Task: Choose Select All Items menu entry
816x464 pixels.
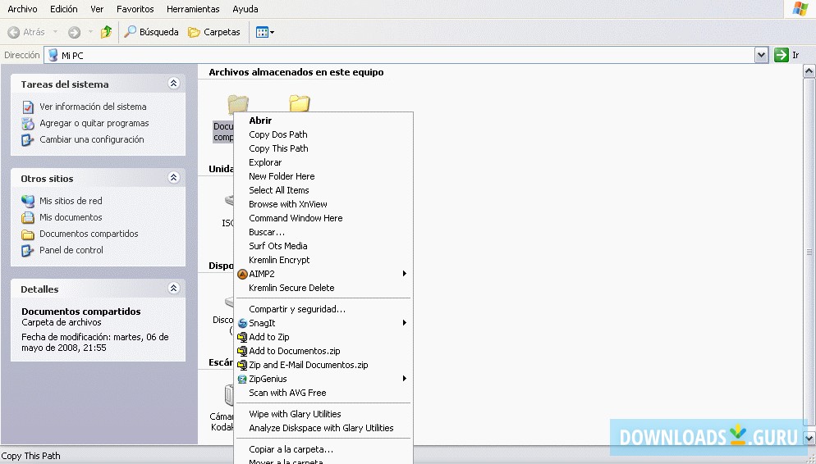Action: tap(323, 190)
